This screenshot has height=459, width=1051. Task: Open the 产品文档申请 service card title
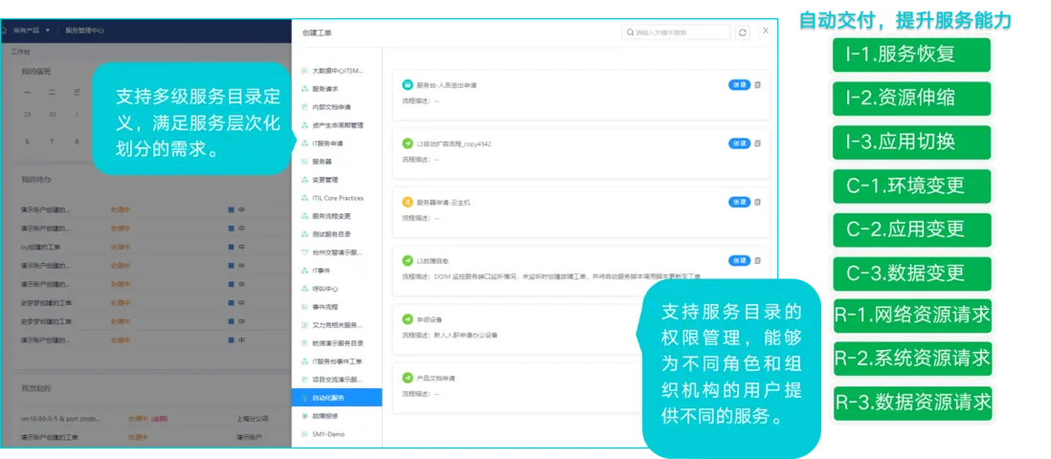pyautogui.click(x=436, y=378)
